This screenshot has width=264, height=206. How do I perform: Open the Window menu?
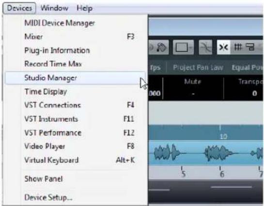pyautogui.click(x=54, y=8)
